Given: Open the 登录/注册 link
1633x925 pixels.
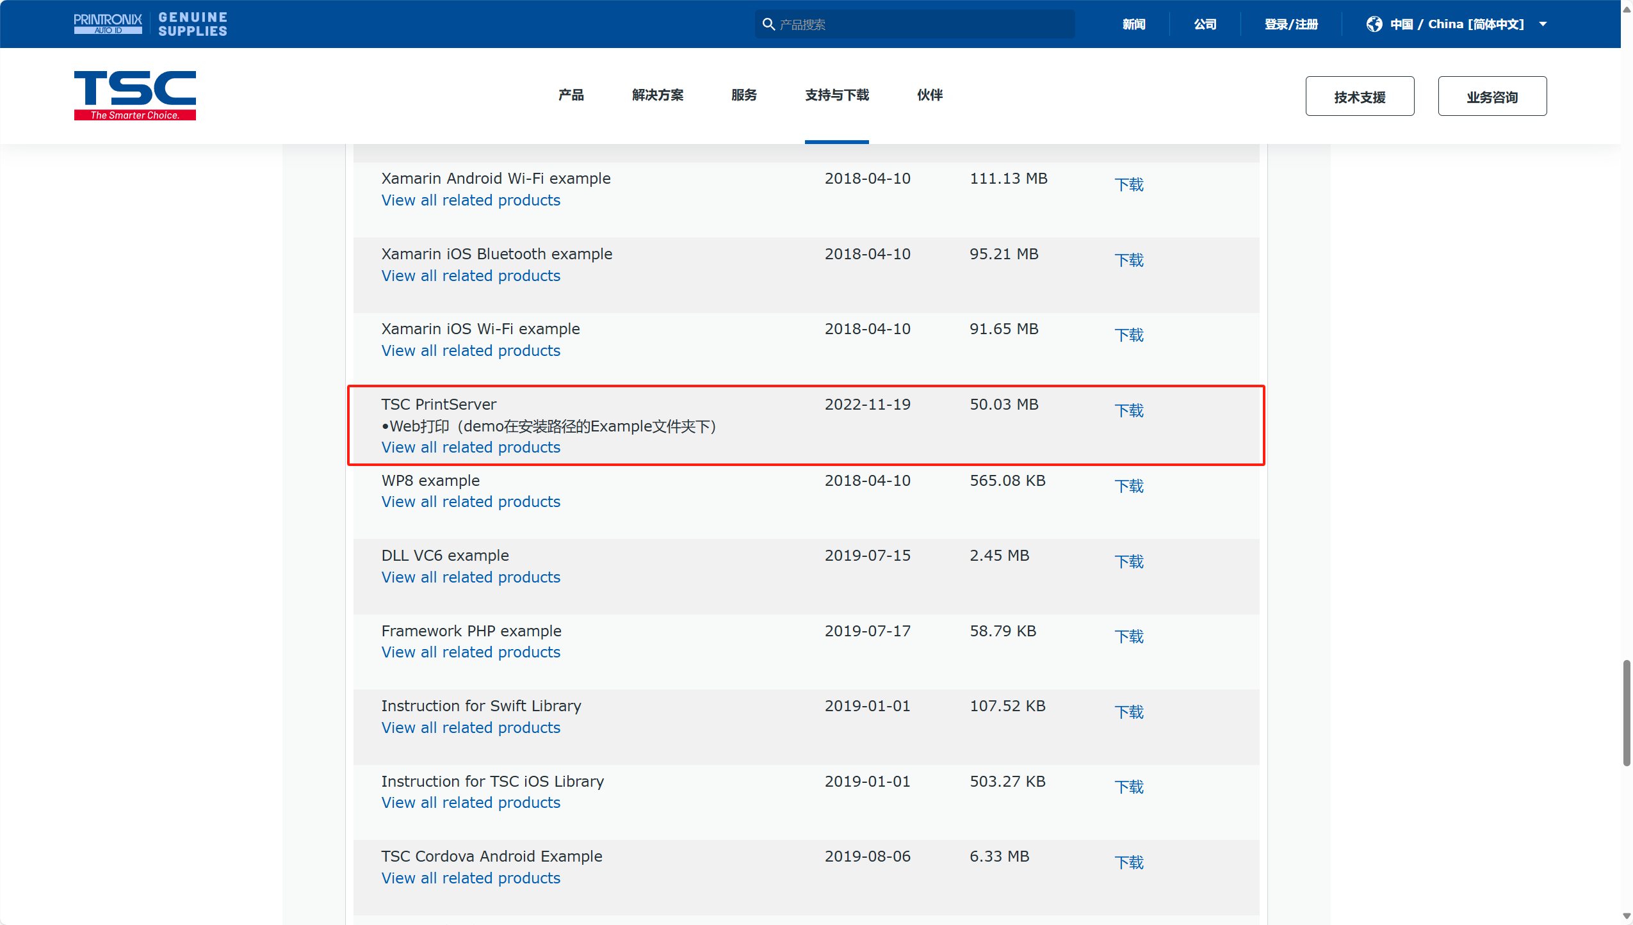Looking at the screenshot, I should pos(1291,24).
